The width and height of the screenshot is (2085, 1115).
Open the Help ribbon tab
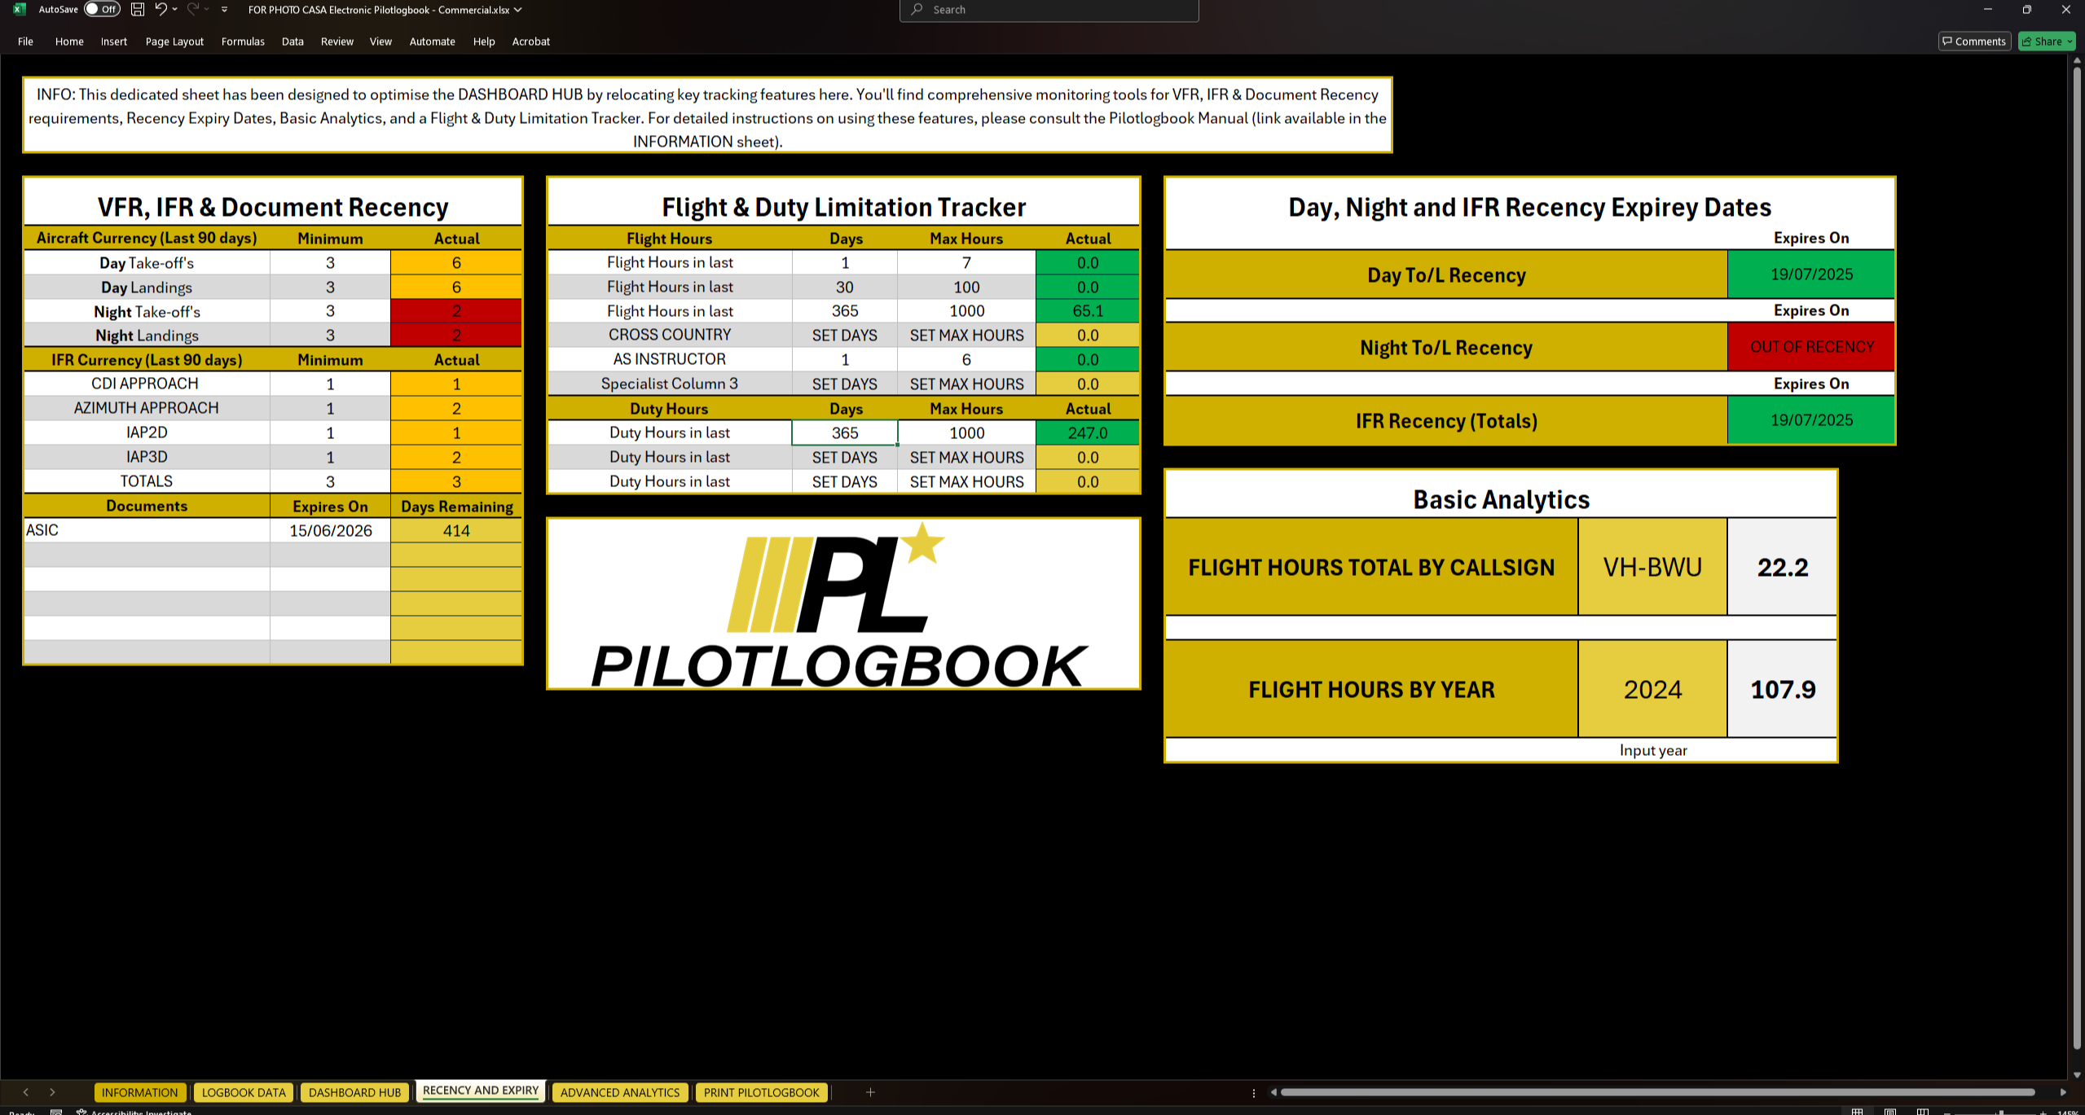tap(484, 42)
